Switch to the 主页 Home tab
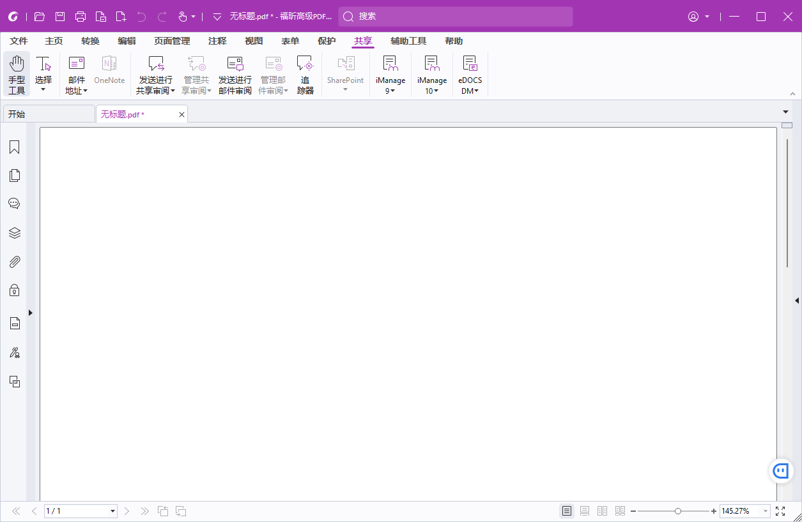This screenshot has width=802, height=522. click(54, 41)
